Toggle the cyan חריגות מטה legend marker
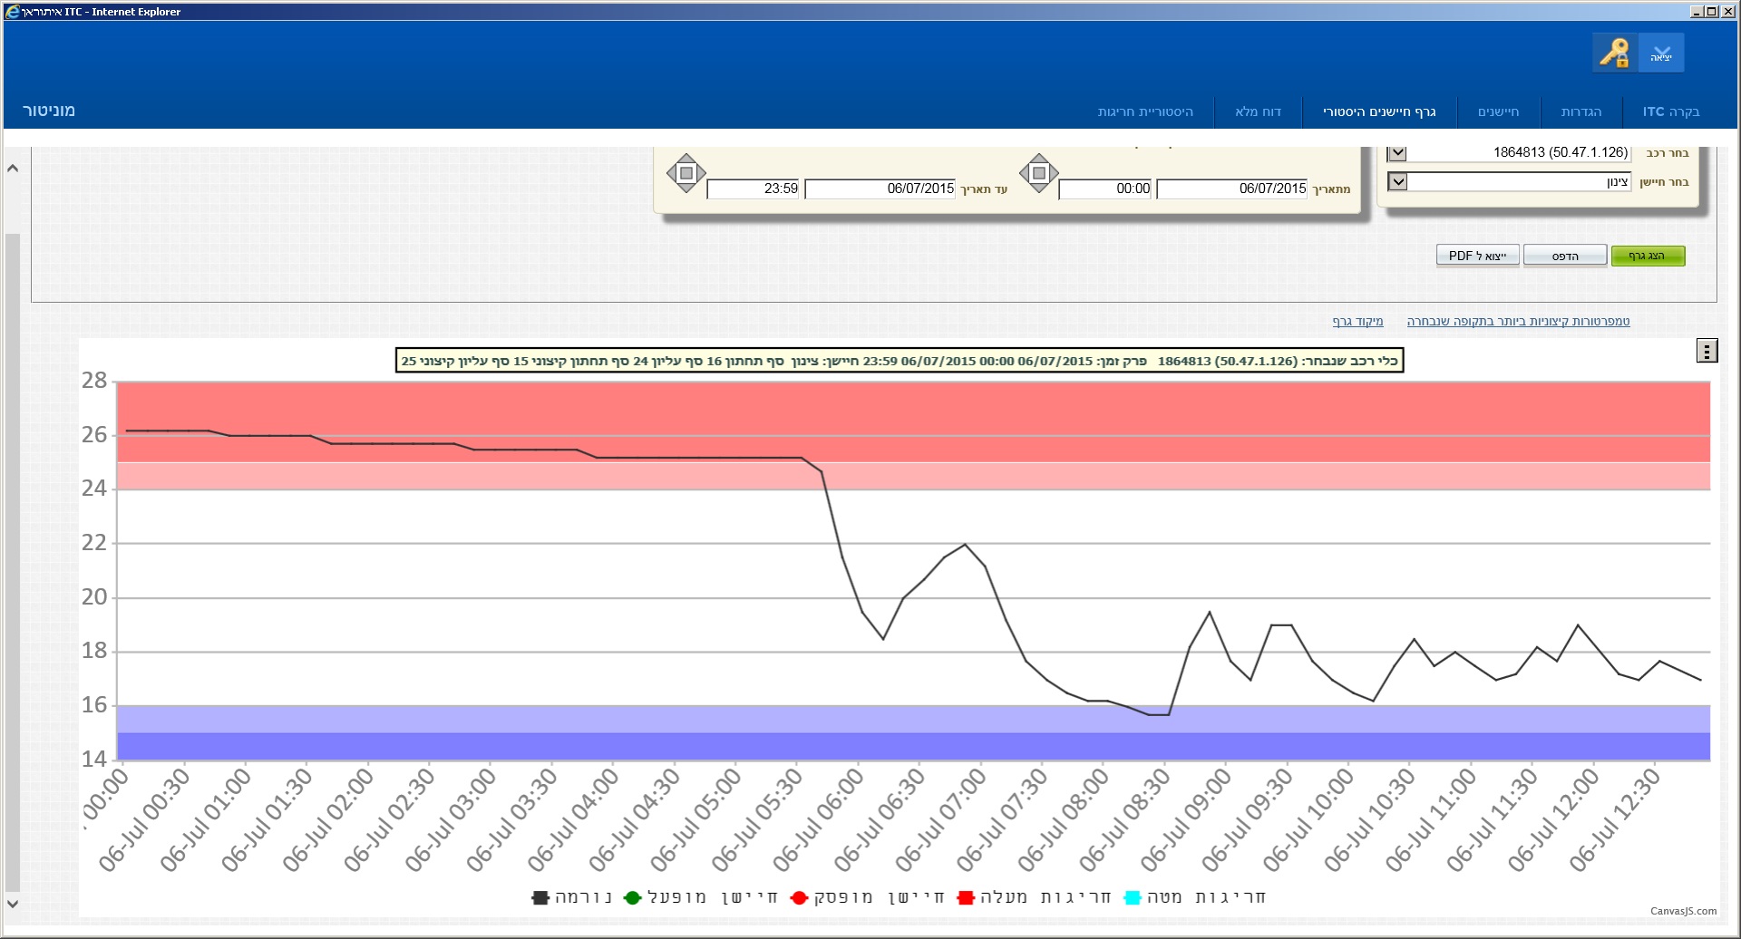Screen dimensions: 1741x939 pyautogui.click(x=1132, y=897)
